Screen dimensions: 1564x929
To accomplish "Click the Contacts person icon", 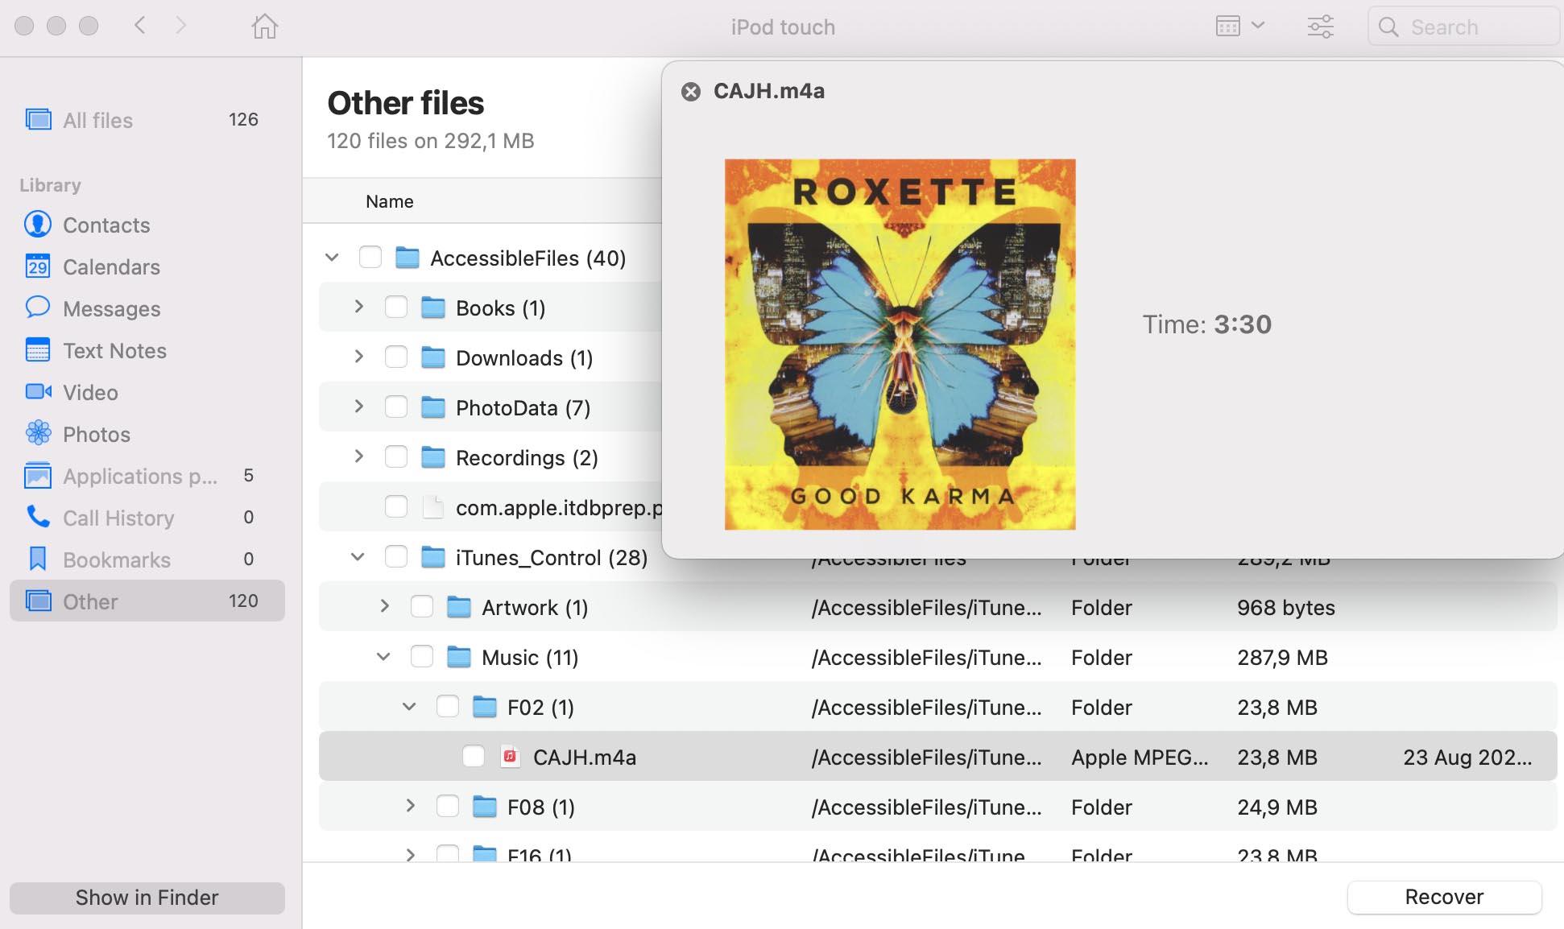I will (38, 225).
